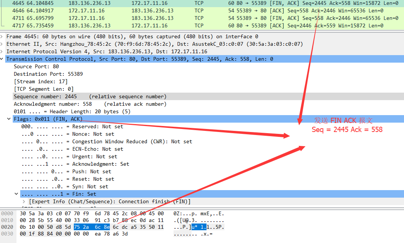The image size is (404, 243).
Task: Collapse the Flags: 0x011 (FIN, ACK) node
Action: pos(9,119)
